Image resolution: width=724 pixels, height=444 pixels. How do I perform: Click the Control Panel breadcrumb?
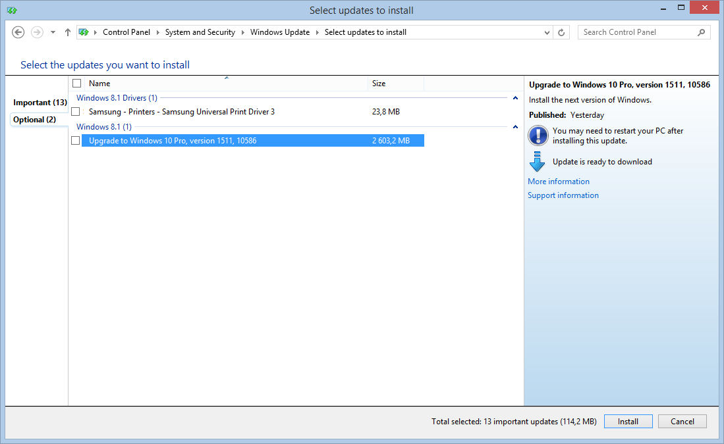126,32
